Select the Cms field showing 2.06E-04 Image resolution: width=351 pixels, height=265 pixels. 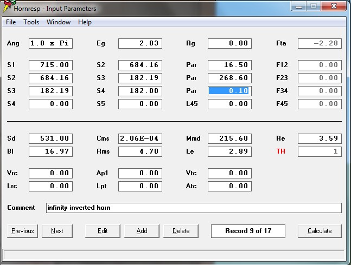tap(140, 138)
